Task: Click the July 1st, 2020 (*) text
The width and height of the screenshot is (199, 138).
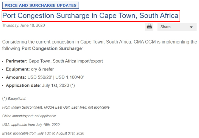Action: tap(59, 85)
